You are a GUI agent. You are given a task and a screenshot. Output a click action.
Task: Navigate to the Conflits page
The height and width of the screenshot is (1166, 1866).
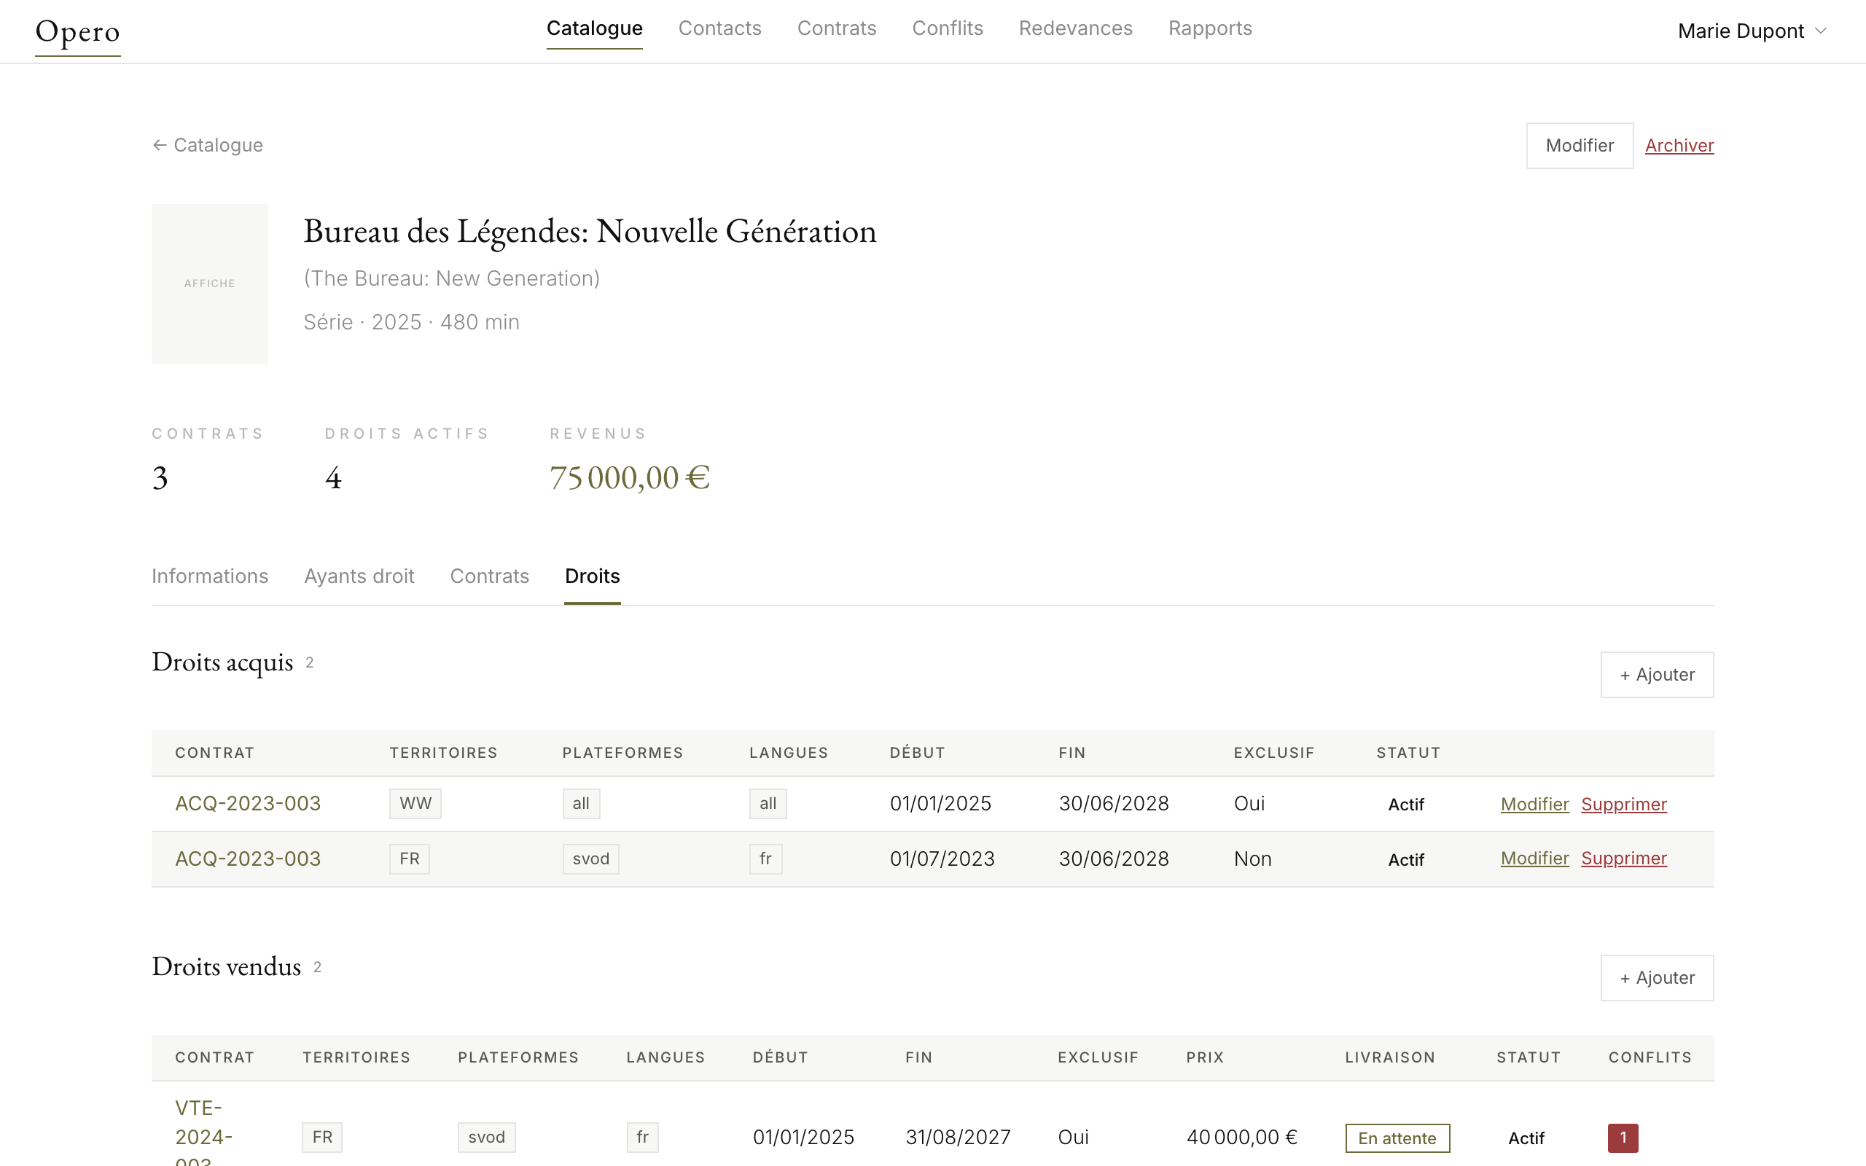pyautogui.click(x=947, y=28)
